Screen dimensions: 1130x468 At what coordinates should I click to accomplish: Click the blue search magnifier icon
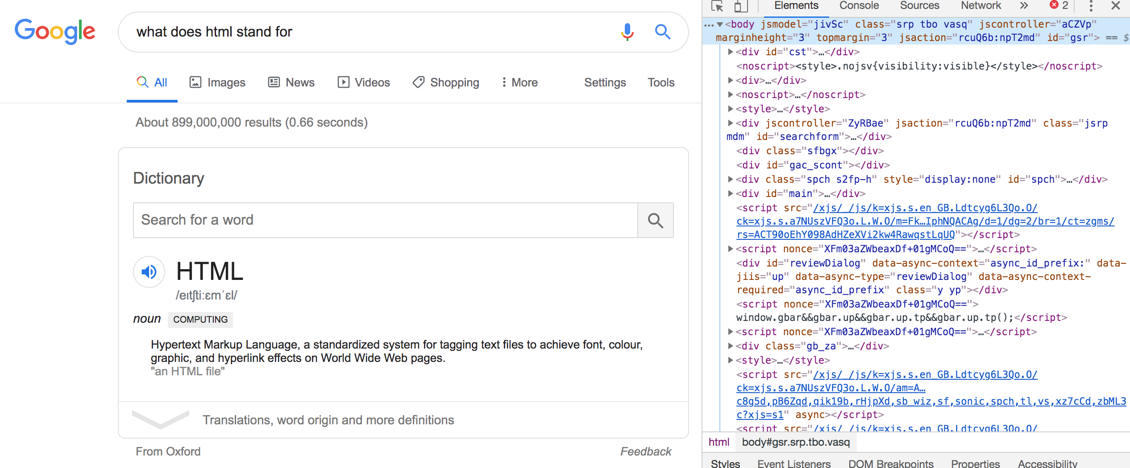coord(663,32)
